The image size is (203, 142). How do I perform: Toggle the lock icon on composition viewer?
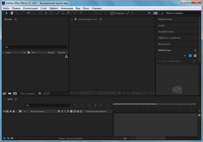(75, 20)
